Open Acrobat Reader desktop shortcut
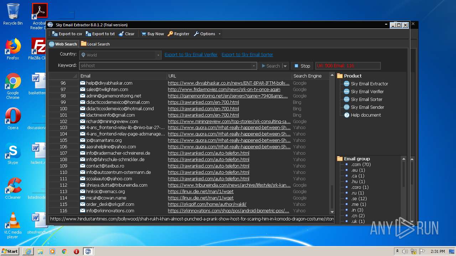 39,16
